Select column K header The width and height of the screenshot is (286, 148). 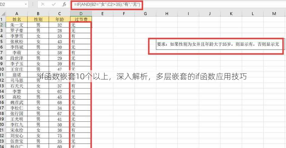click(x=231, y=14)
